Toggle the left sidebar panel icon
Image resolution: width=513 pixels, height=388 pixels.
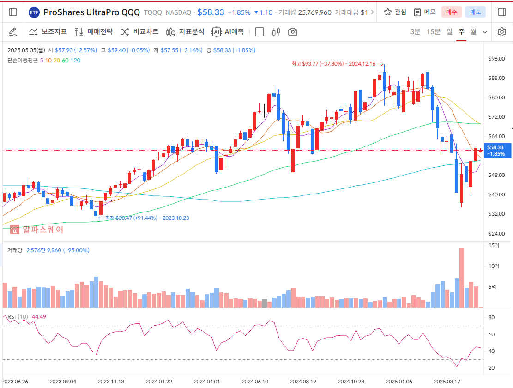(13, 12)
